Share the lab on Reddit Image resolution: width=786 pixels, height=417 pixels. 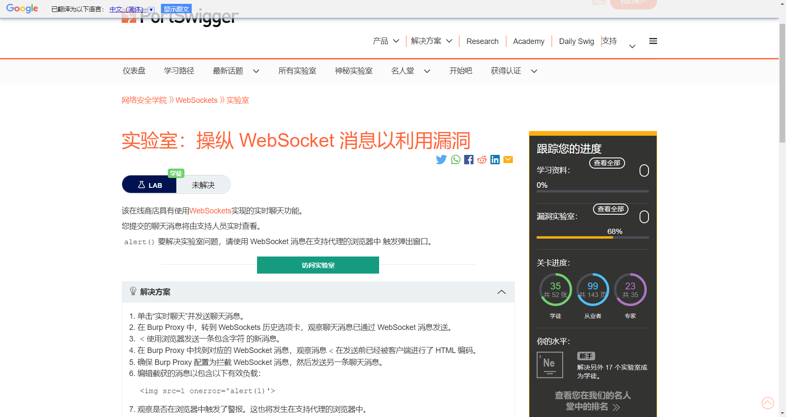482,159
